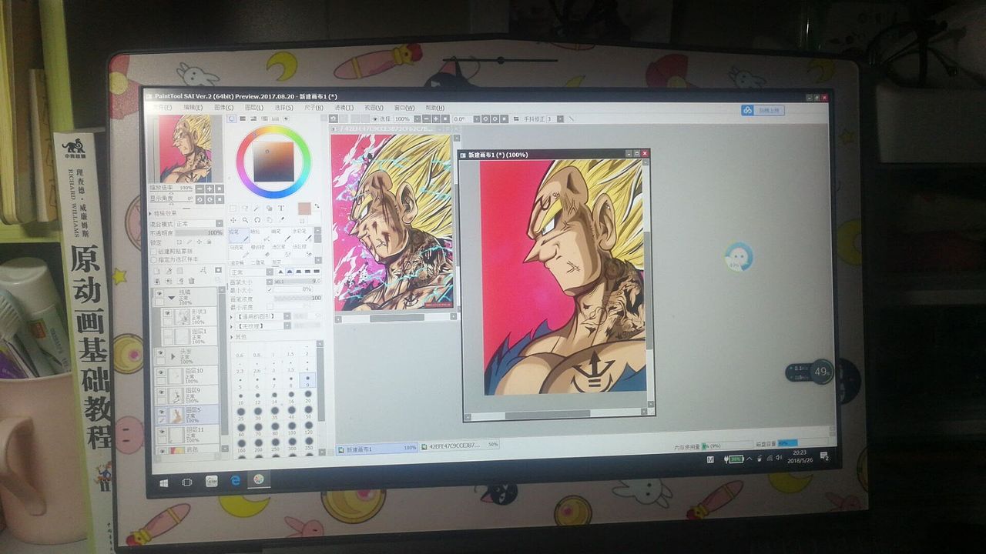Select the magic wand tool
This screenshot has width=986, height=554.
click(x=257, y=208)
